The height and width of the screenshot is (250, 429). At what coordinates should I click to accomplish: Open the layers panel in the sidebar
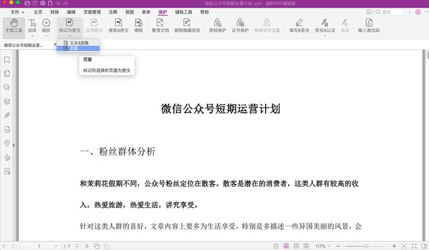[7, 101]
